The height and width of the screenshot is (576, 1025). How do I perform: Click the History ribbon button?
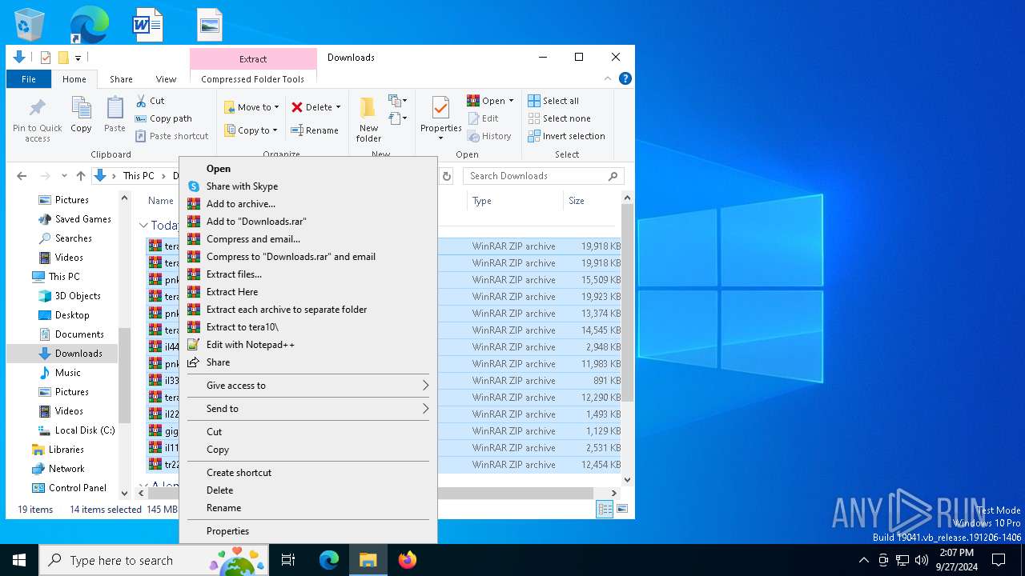coord(489,136)
